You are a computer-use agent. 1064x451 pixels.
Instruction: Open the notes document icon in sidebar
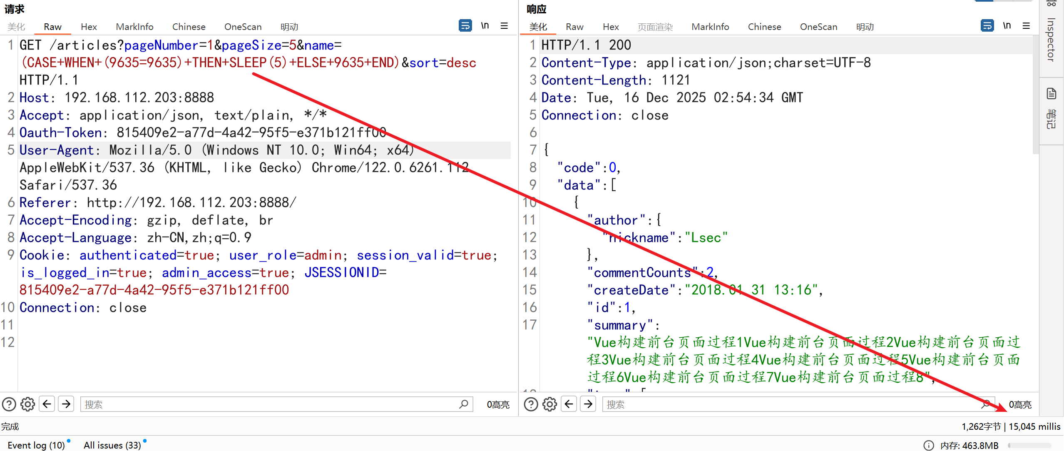(1052, 94)
